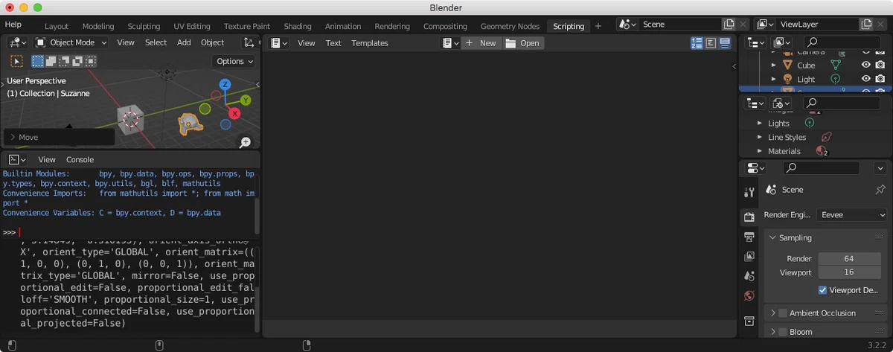
Task: Choose the invert selection mode icon
Action: [77, 61]
